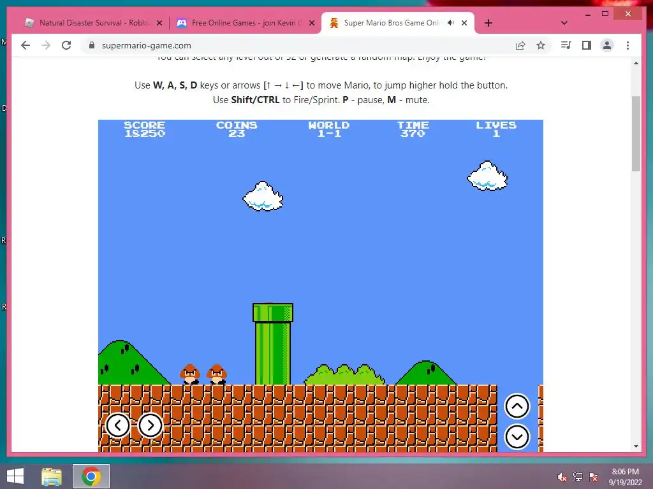This screenshot has width=653, height=489.
Task: Expand the tab search chevron
Action: click(564, 23)
